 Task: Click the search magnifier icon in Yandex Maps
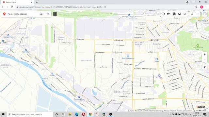[x=41, y=14]
